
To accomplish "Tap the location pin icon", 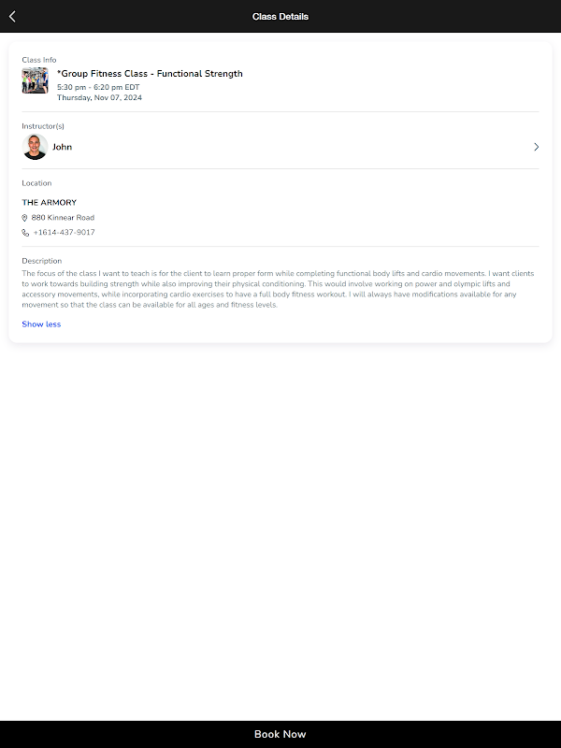I will [25, 218].
